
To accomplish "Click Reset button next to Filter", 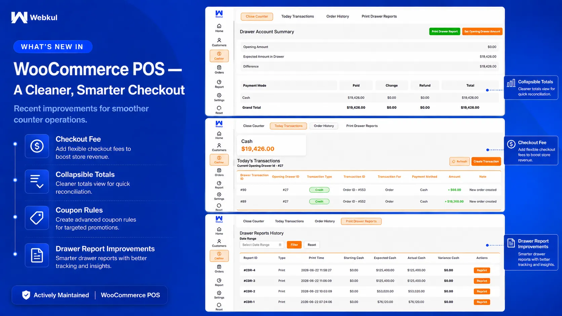I will (x=312, y=245).
